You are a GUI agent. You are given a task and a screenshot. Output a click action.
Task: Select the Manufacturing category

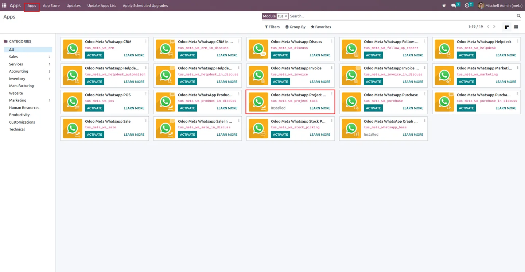tap(28, 86)
